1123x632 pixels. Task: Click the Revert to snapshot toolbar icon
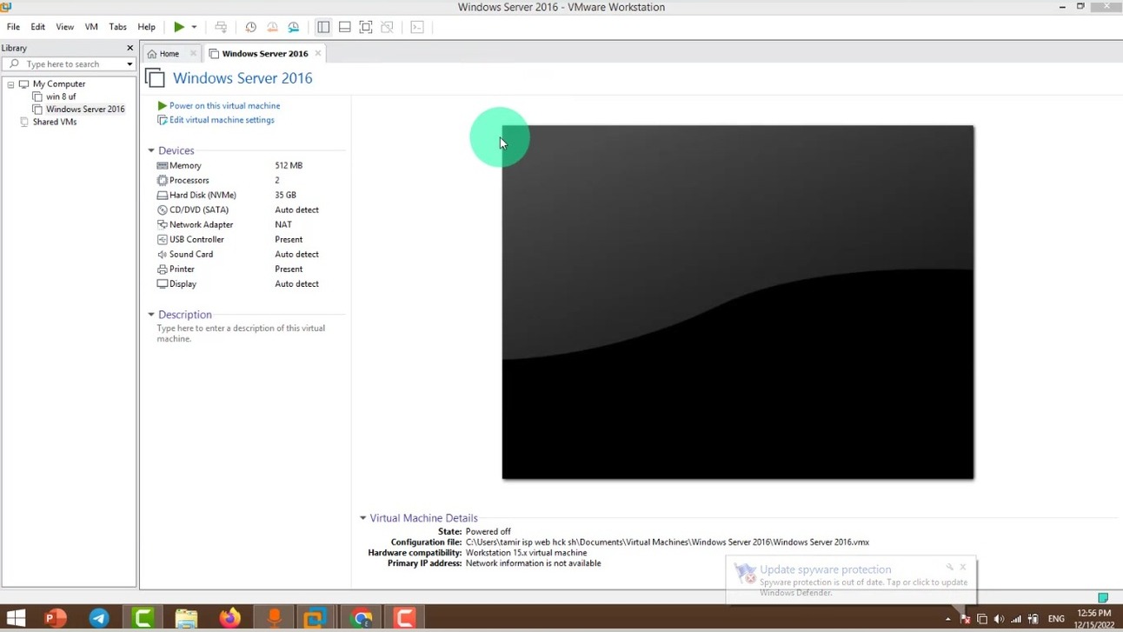[272, 27]
